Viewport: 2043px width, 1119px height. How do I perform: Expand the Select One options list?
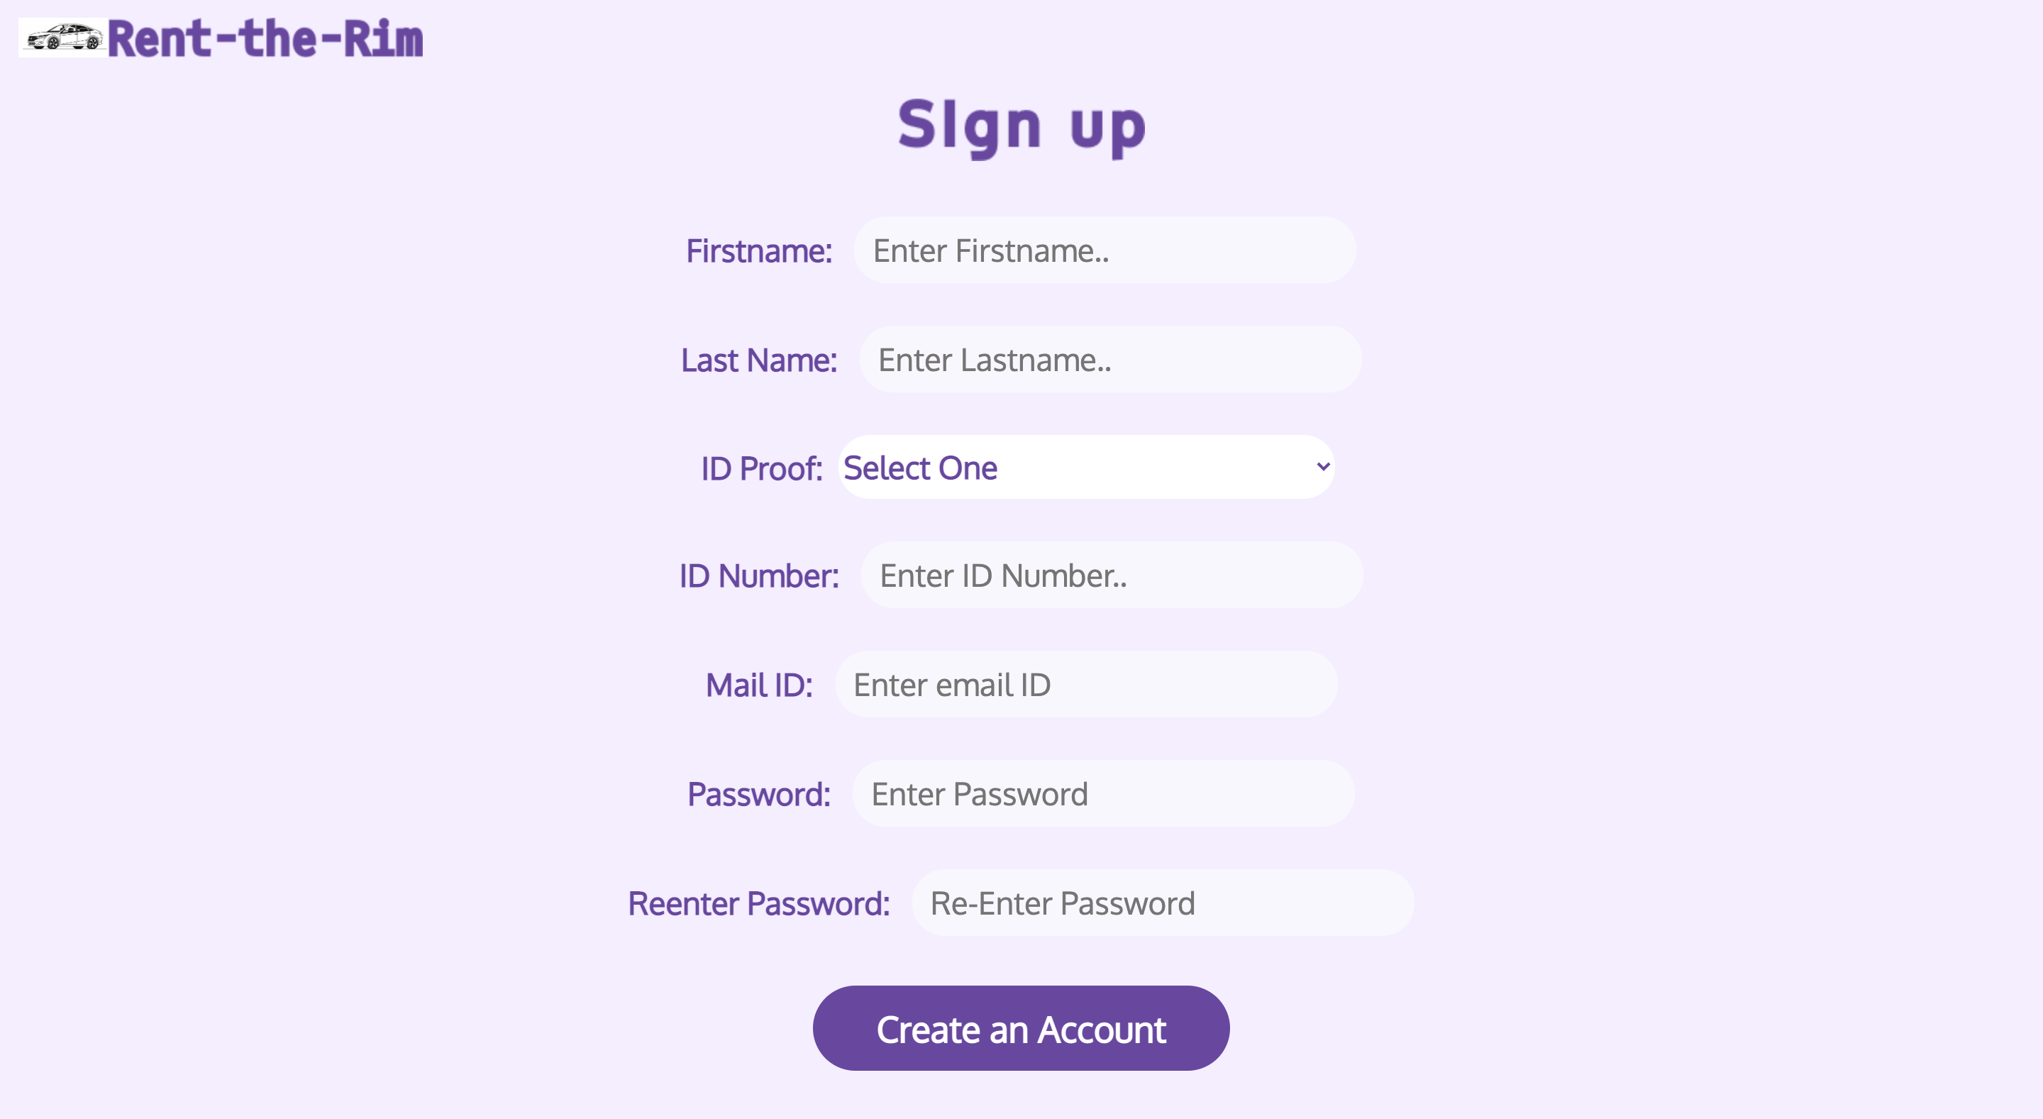1085,468
